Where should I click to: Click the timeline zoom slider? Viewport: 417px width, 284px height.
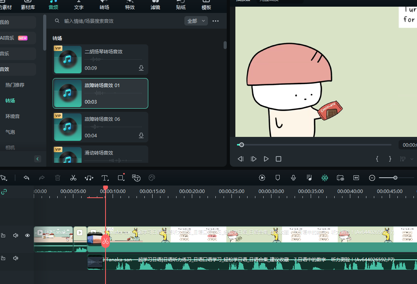(395, 178)
